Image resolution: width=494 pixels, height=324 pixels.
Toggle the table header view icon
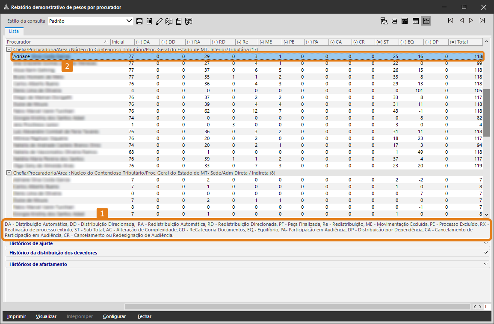(x=405, y=21)
